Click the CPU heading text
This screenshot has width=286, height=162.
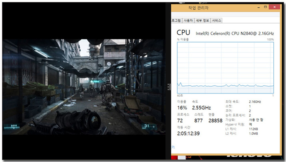pos(183,33)
